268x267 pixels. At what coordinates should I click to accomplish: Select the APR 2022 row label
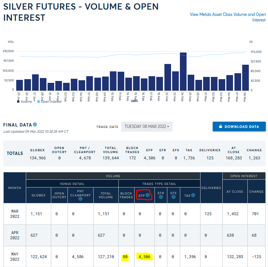pyautogui.click(x=15, y=235)
